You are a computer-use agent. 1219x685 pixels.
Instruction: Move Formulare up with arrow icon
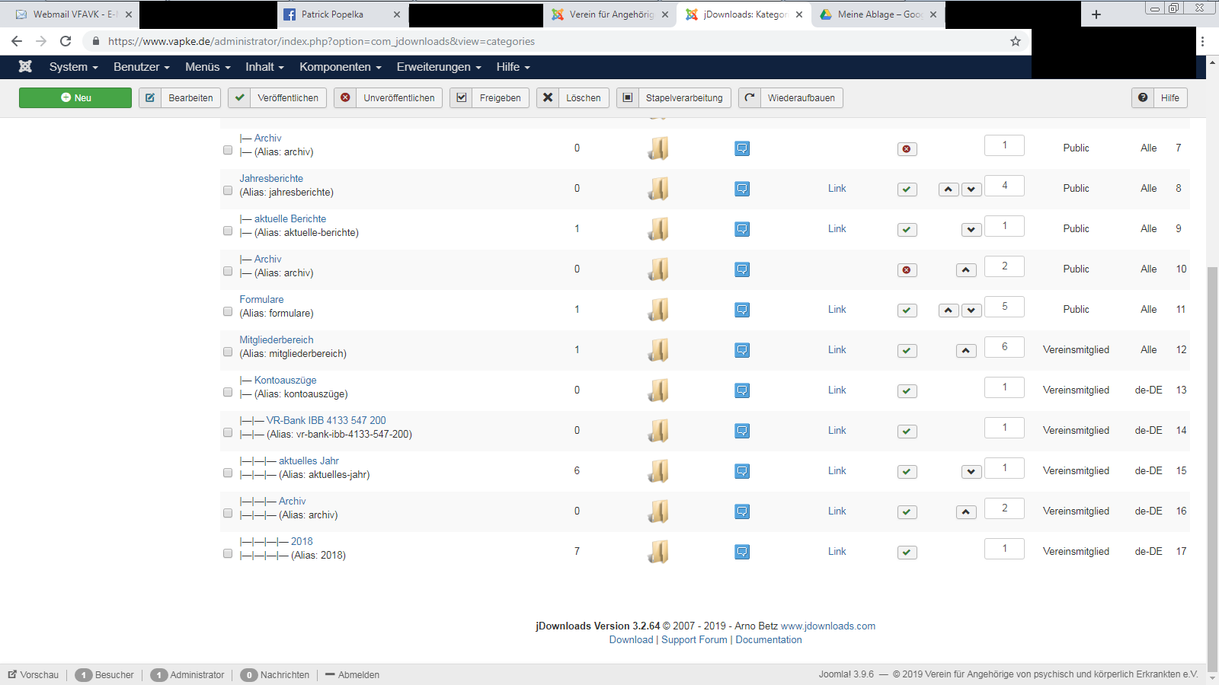coord(949,311)
